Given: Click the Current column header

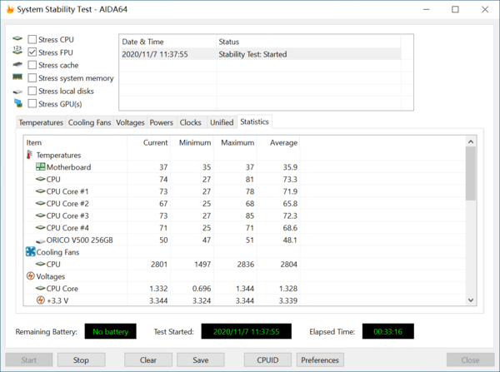Looking at the screenshot, I should [x=148, y=142].
